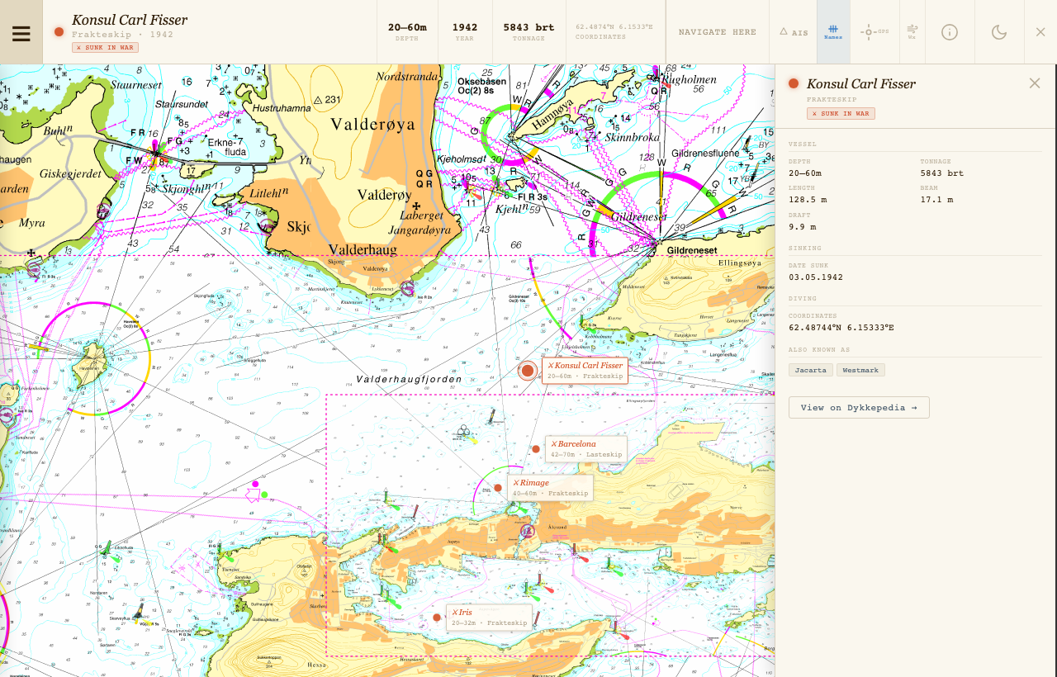Image resolution: width=1057 pixels, height=677 pixels.
Task: Open View on Dykkepedia link
Action: (x=859, y=407)
